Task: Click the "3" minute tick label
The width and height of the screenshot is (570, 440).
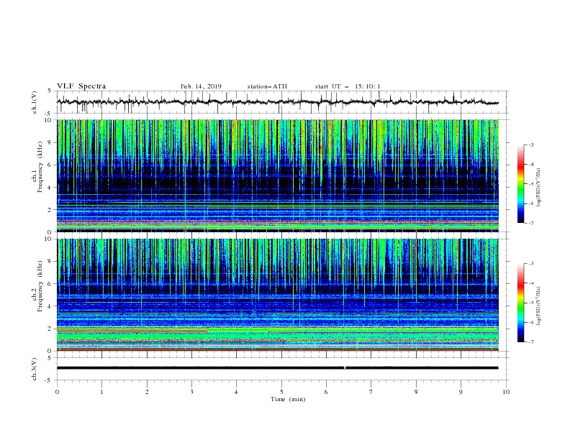Action: (x=191, y=392)
